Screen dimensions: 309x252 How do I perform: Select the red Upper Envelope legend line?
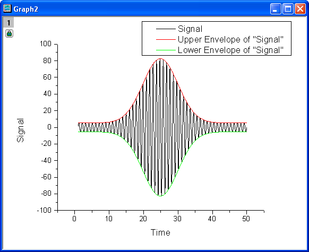coord(166,40)
